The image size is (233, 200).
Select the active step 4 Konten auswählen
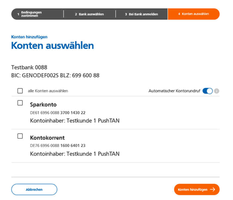point(194,14)
